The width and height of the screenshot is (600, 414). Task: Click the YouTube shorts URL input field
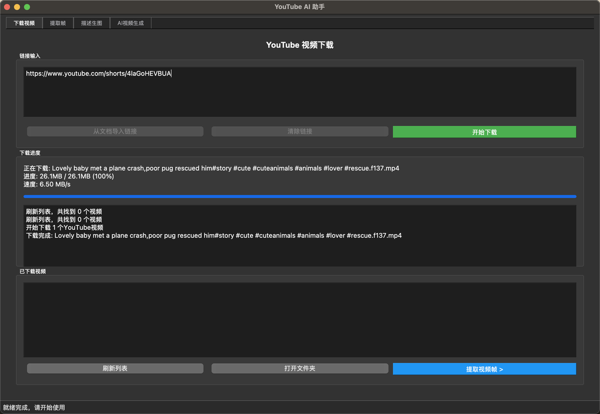pyautogui.click(x=300, y=92)
